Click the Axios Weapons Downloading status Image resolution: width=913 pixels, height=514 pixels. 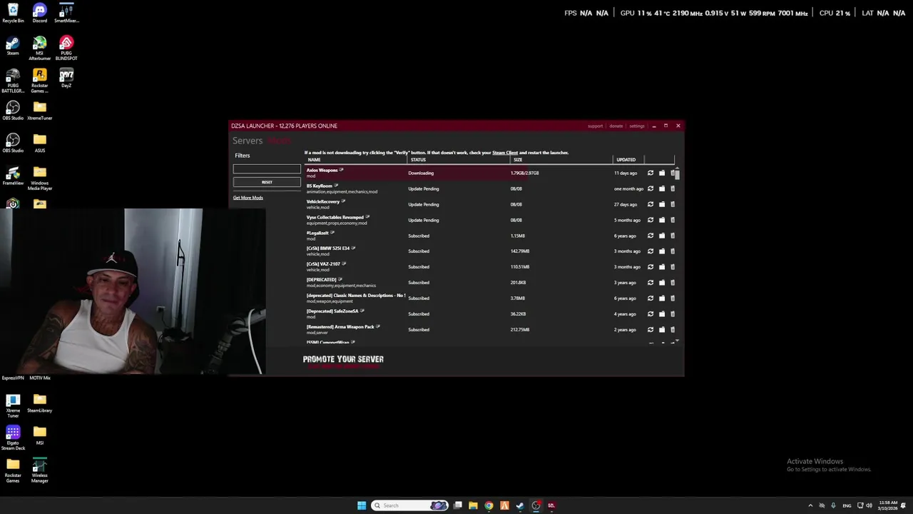[x=421, y=173]
